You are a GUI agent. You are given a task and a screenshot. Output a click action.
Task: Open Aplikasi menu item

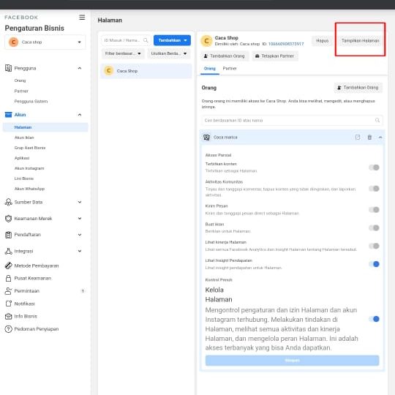[22, 158]
